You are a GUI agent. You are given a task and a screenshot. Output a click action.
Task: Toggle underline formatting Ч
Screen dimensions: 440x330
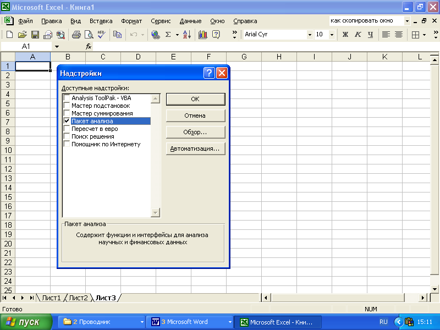(x=370, y=35)
